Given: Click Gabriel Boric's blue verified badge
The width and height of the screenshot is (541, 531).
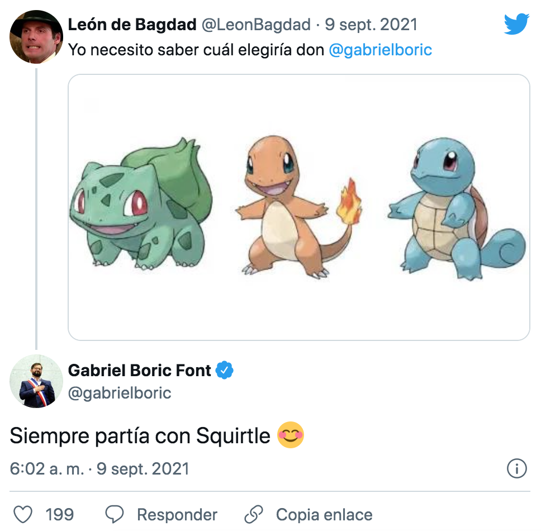Looking at the screenshot, I should coord(225,370).
